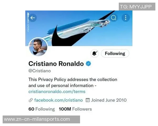Screen dimensions: 158x126
Task: Toggle the notification bell for this account
Action: (x=95, y=54)
